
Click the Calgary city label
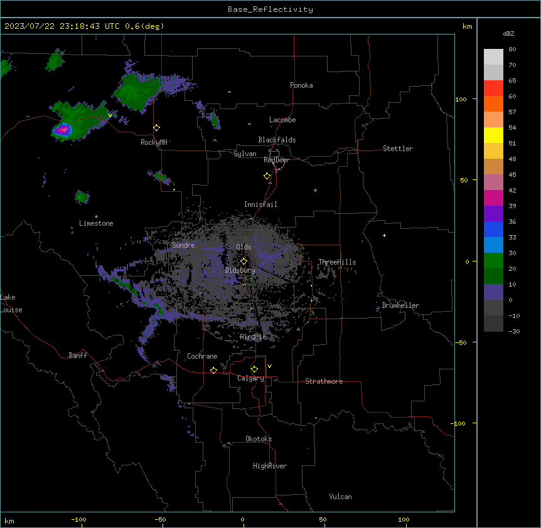(250, 378)
